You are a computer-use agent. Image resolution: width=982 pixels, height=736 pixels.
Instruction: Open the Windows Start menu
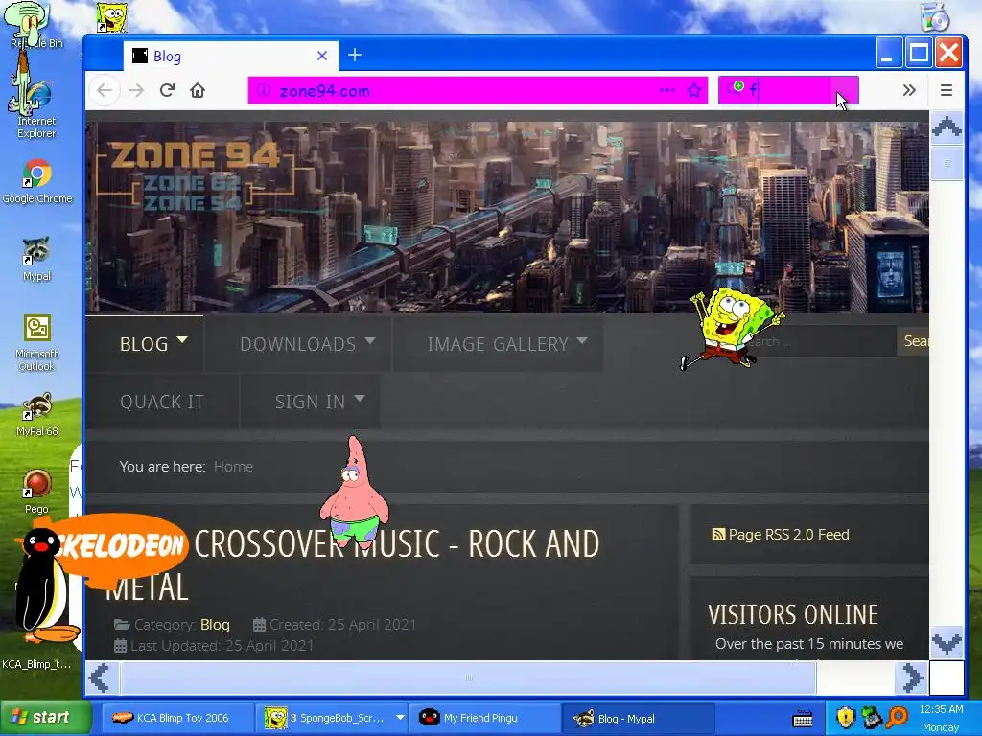point(46,717)
